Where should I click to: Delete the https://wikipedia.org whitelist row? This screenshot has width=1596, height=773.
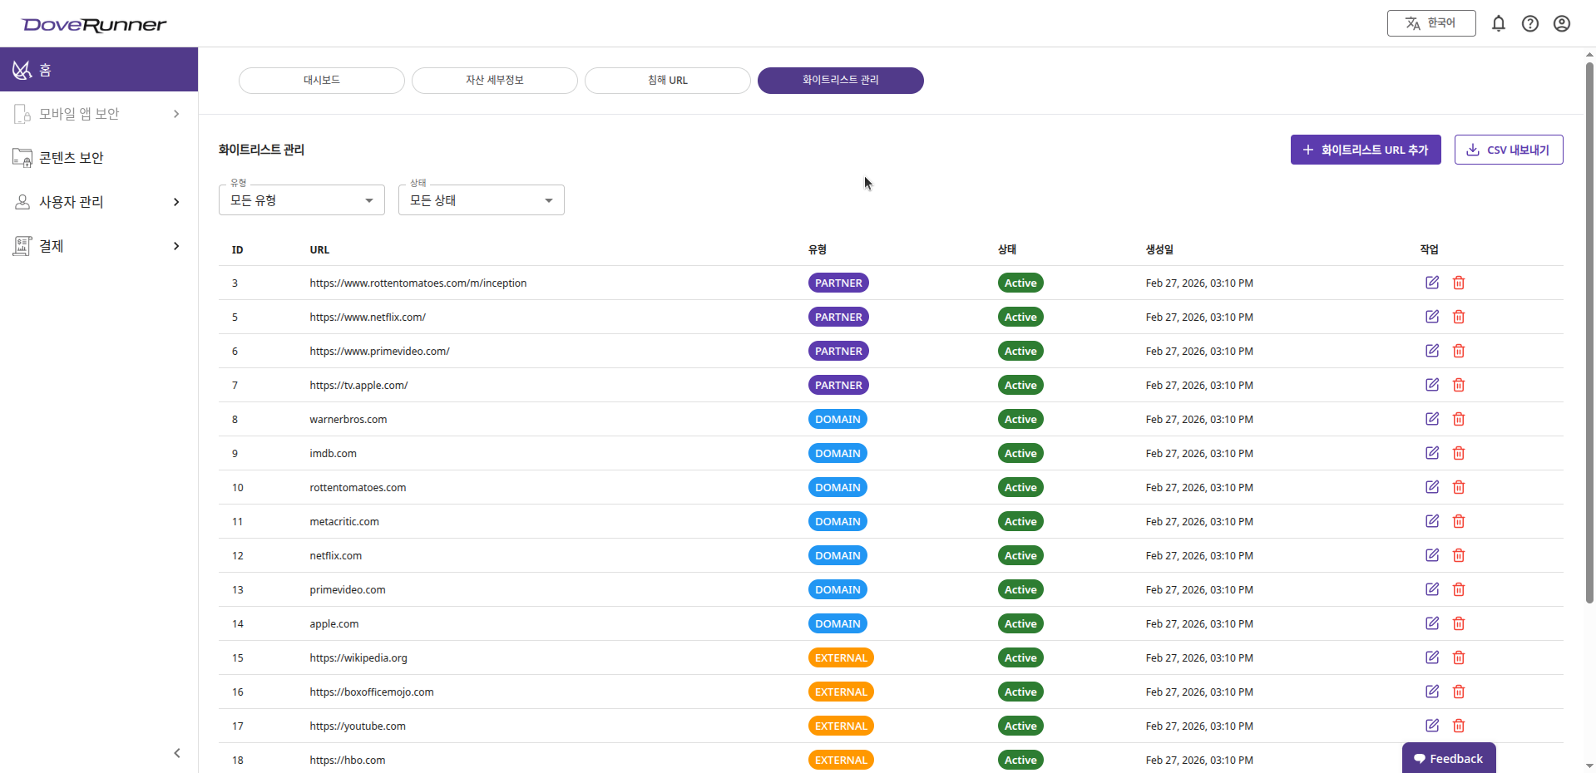tap(1458, 657)
